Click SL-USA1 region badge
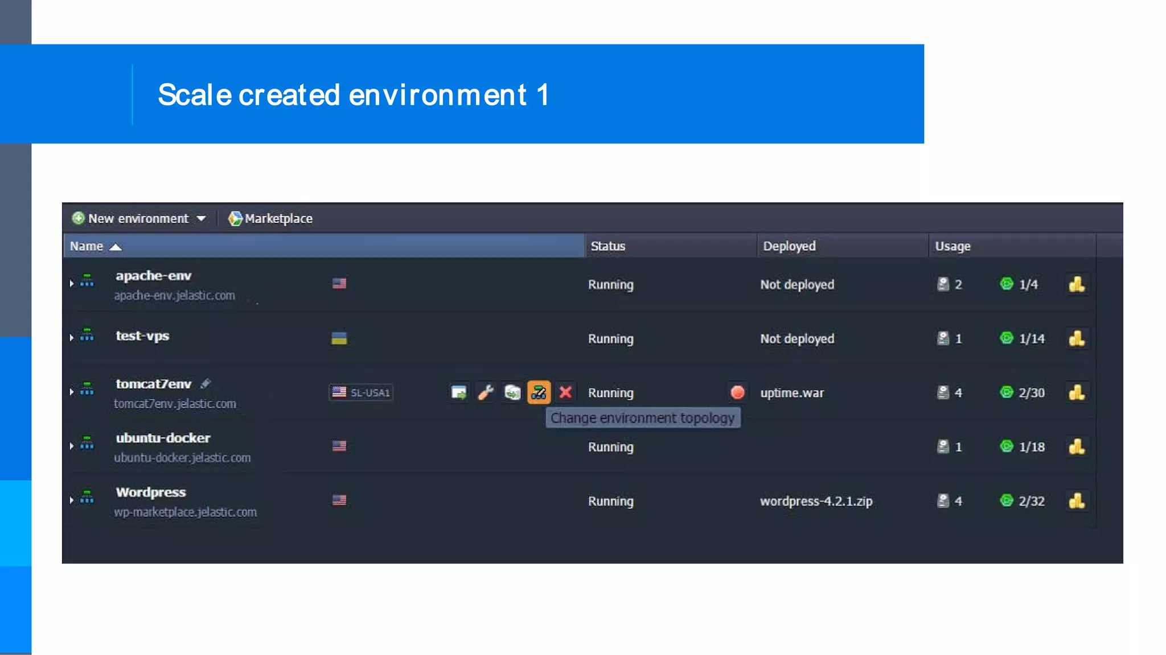Image resolution: width=1166 pixels, height=655 pixels. tap(361, 392)
